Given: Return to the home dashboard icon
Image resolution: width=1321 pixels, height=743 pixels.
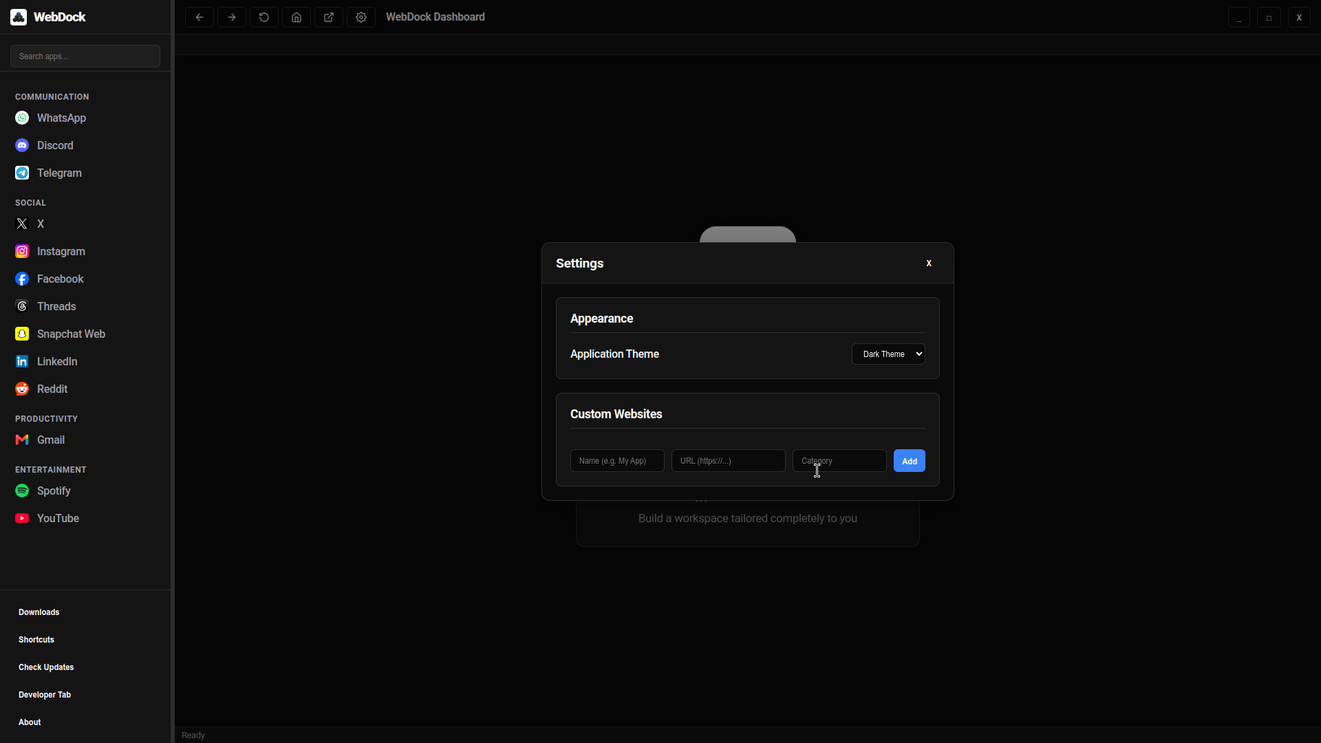Looking at the screenshot, I should point(297,17).
